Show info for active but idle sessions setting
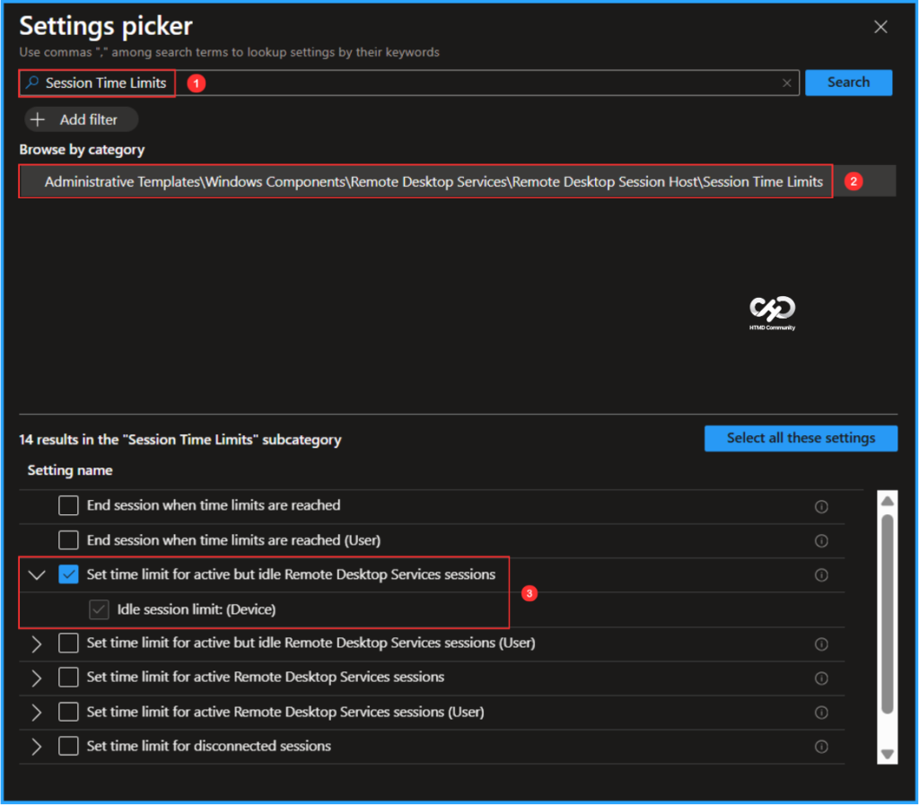The image size is (919, 805). click(821, 575)
